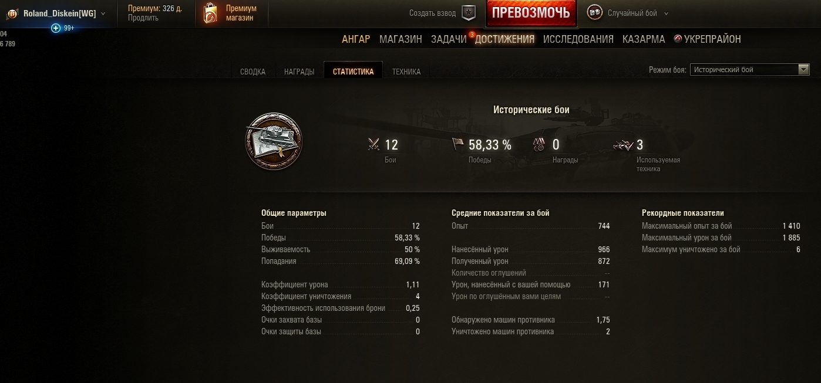Expand the Случайный бой mode selector arrow
The height and width of the screenshot is (383, 821).
pos(666,13)
